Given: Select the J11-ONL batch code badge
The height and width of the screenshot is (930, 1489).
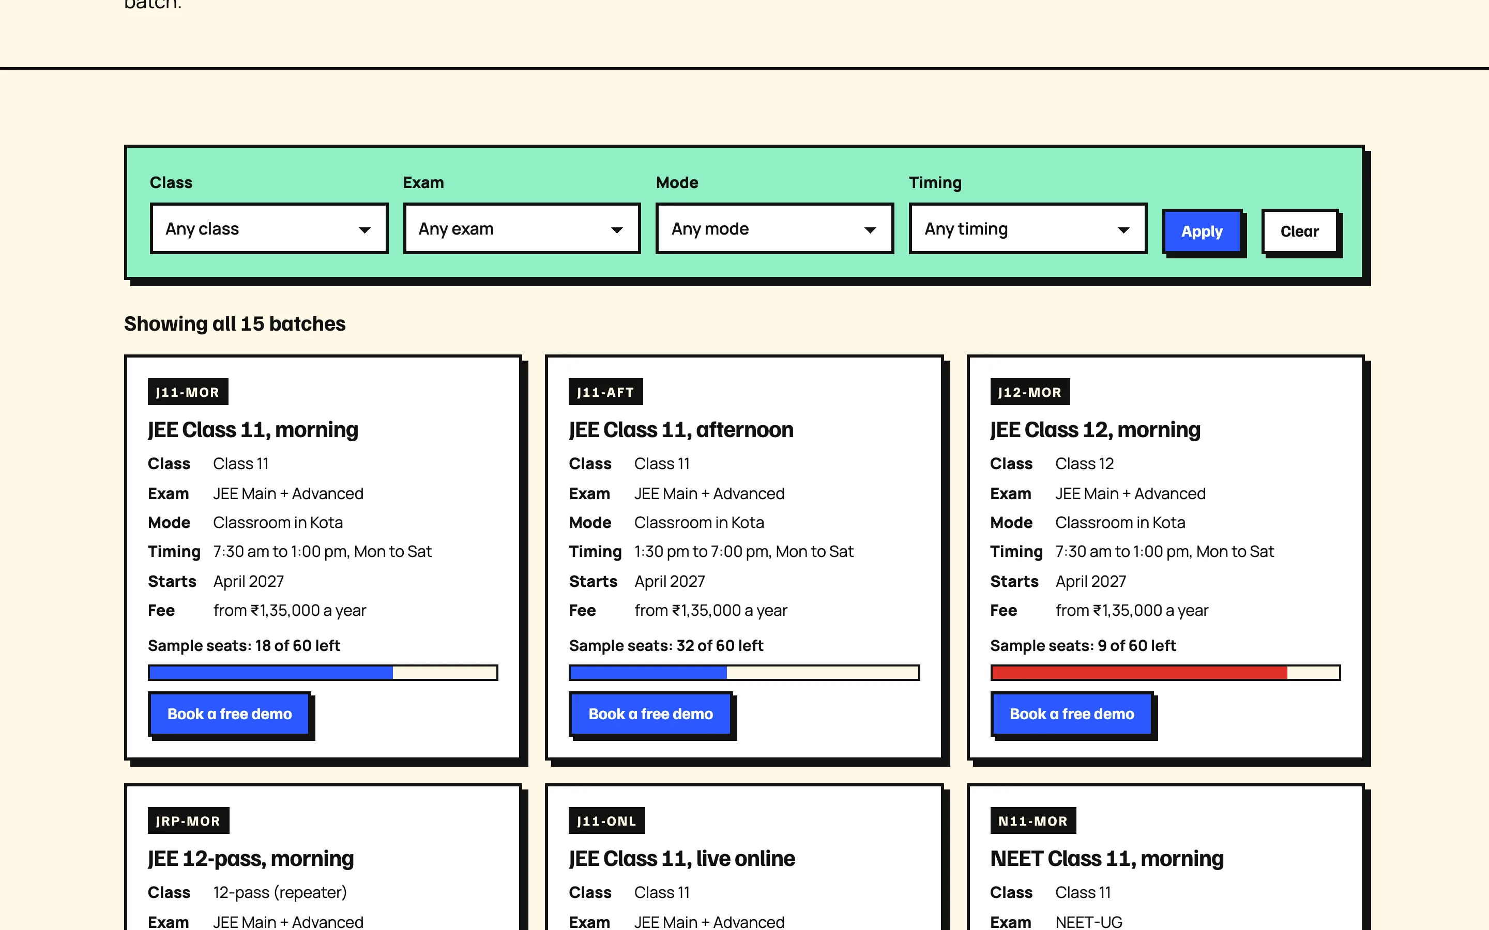Looking at the screenshot, I should 606,820.
